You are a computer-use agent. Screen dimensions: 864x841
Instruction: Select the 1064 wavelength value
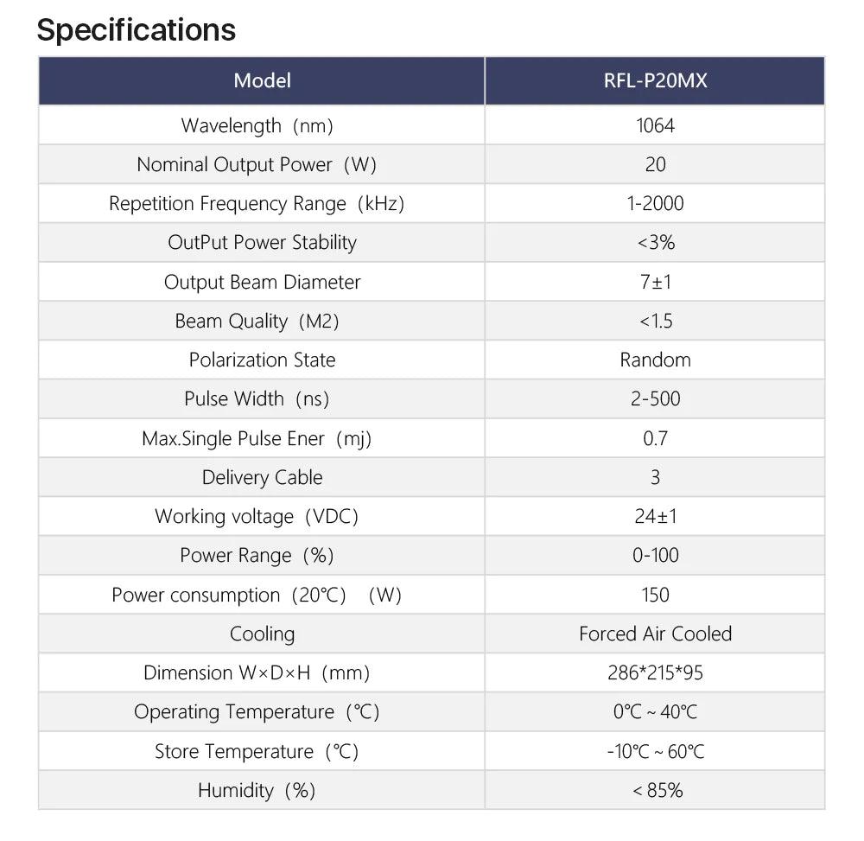(655, 125)
